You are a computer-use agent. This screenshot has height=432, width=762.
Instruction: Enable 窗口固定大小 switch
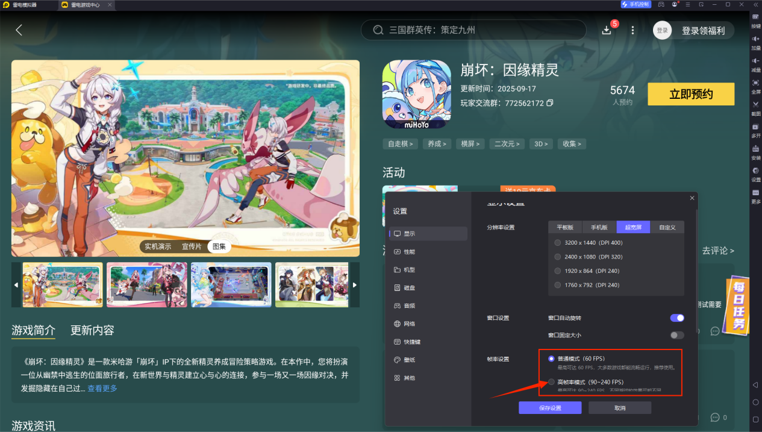677,335
